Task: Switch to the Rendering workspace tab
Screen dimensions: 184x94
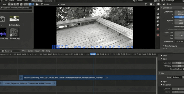Action: pyautogui.click(x=48, y=1)
